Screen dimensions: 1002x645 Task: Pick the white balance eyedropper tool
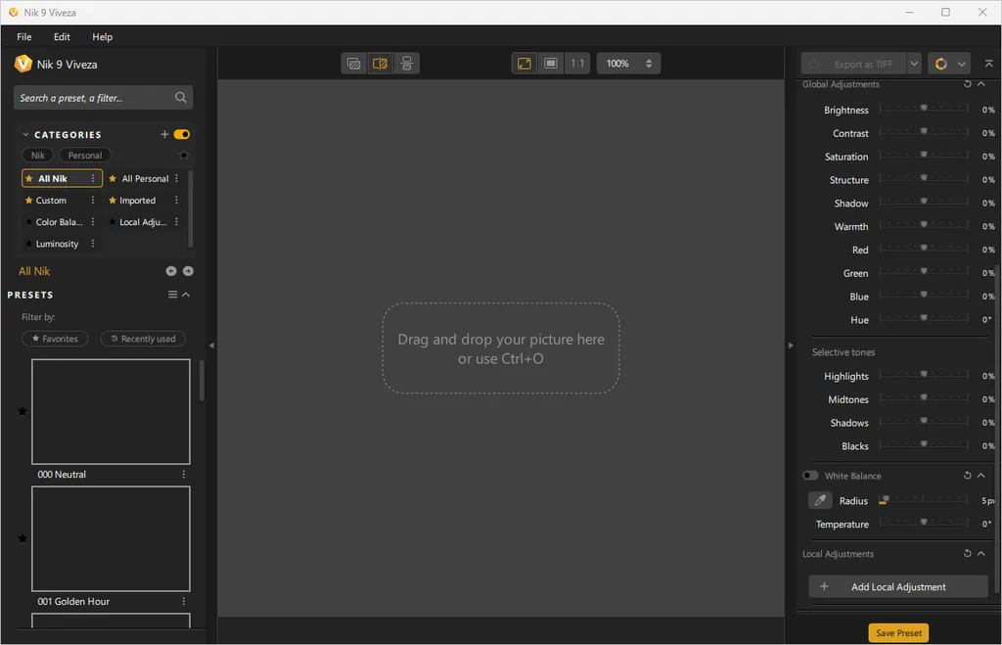pos(820,500)
